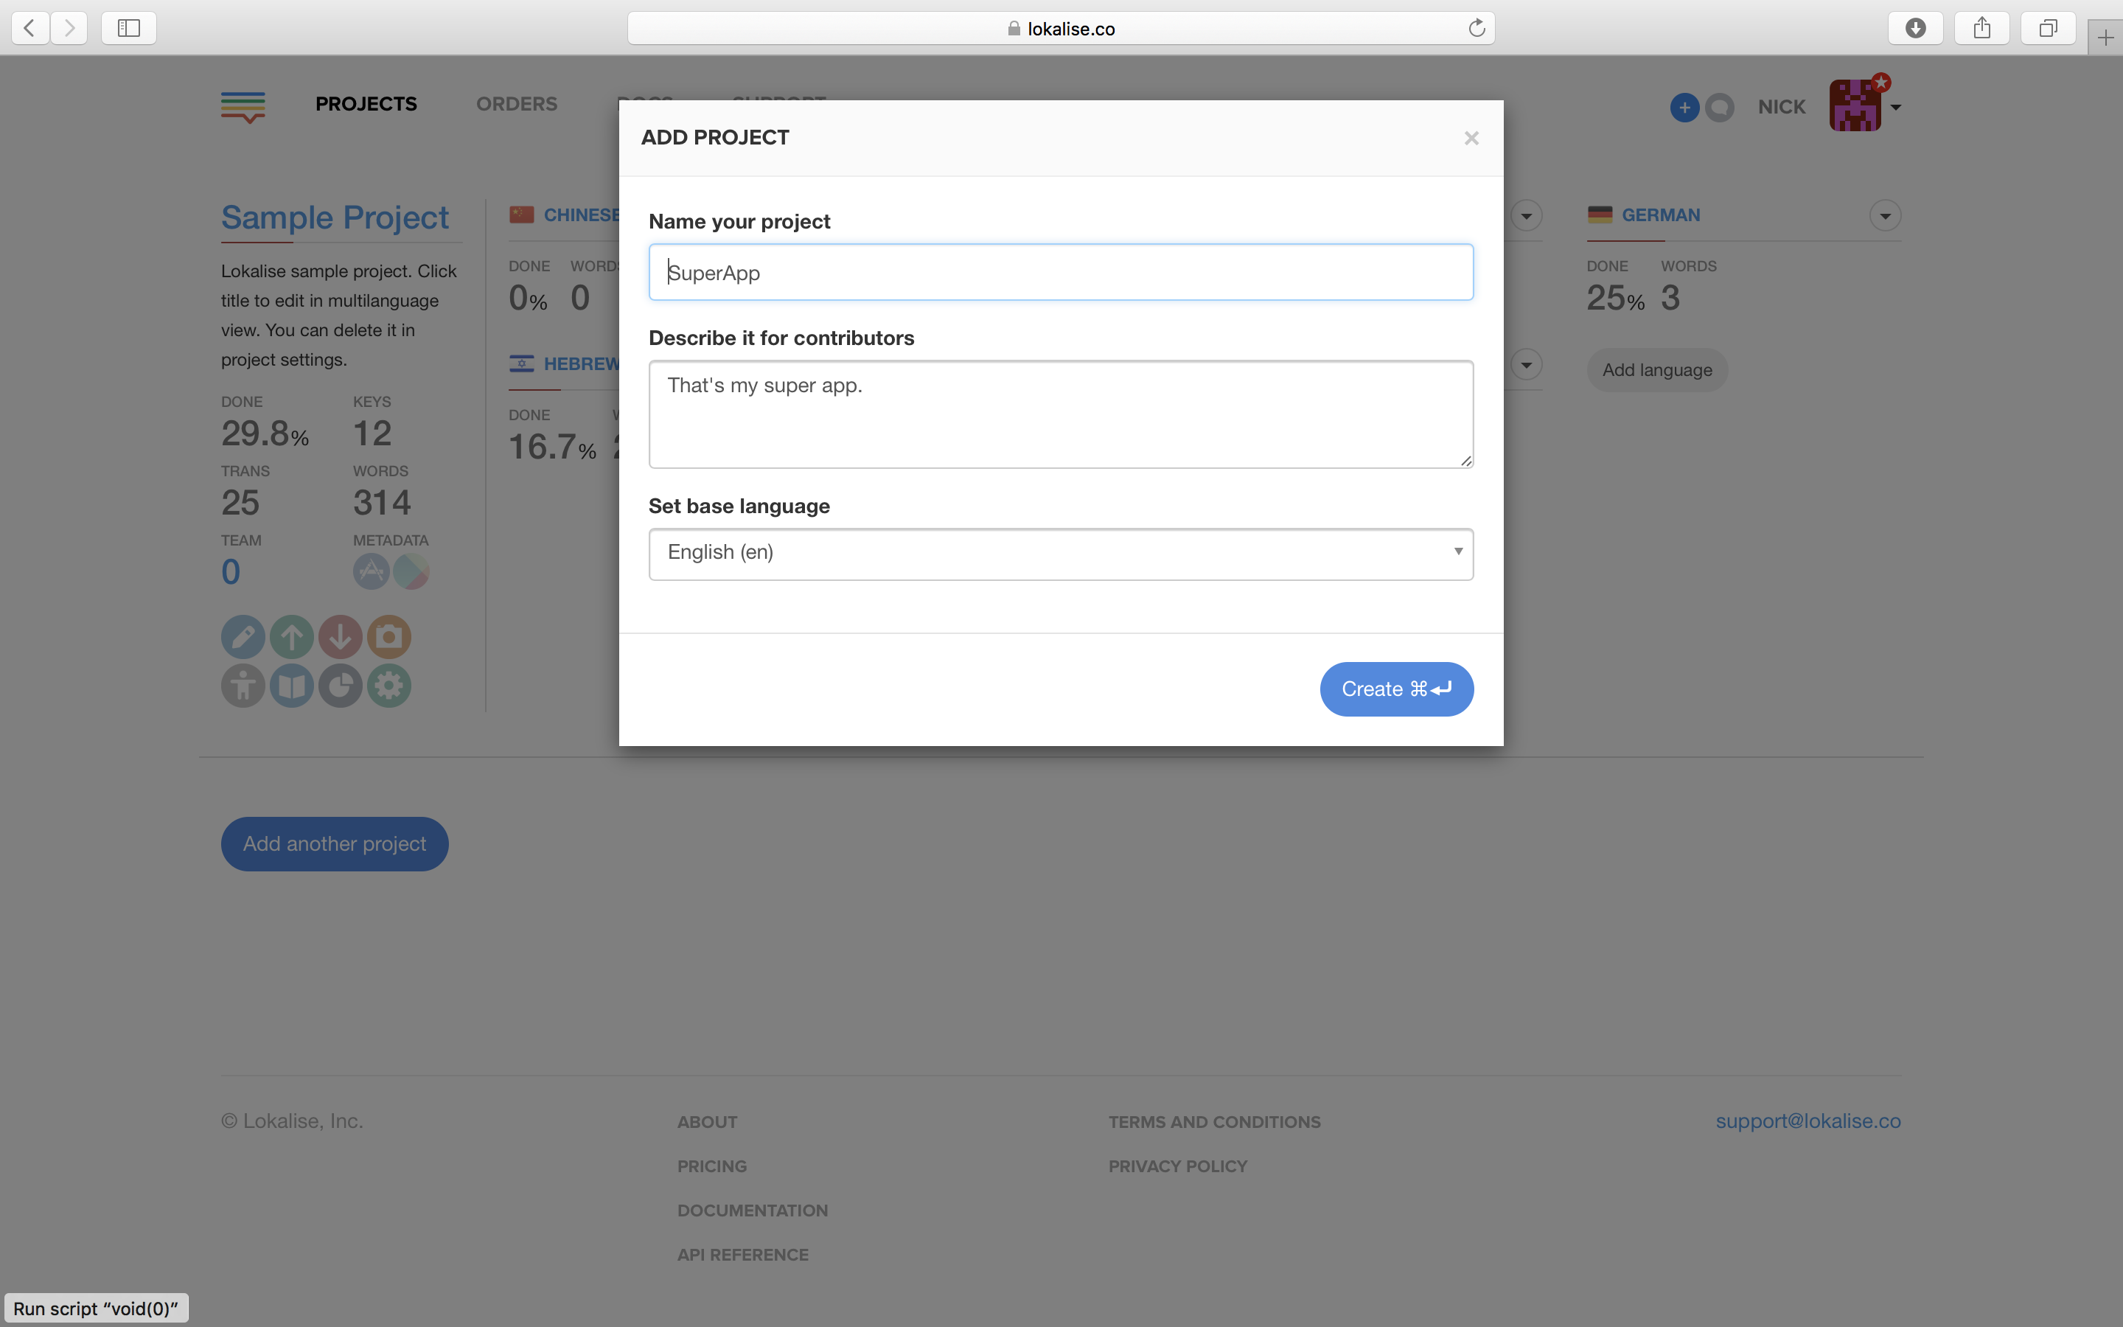Click the blue plus icon near NICK

pyautogui.click(x=1684, y=107)
